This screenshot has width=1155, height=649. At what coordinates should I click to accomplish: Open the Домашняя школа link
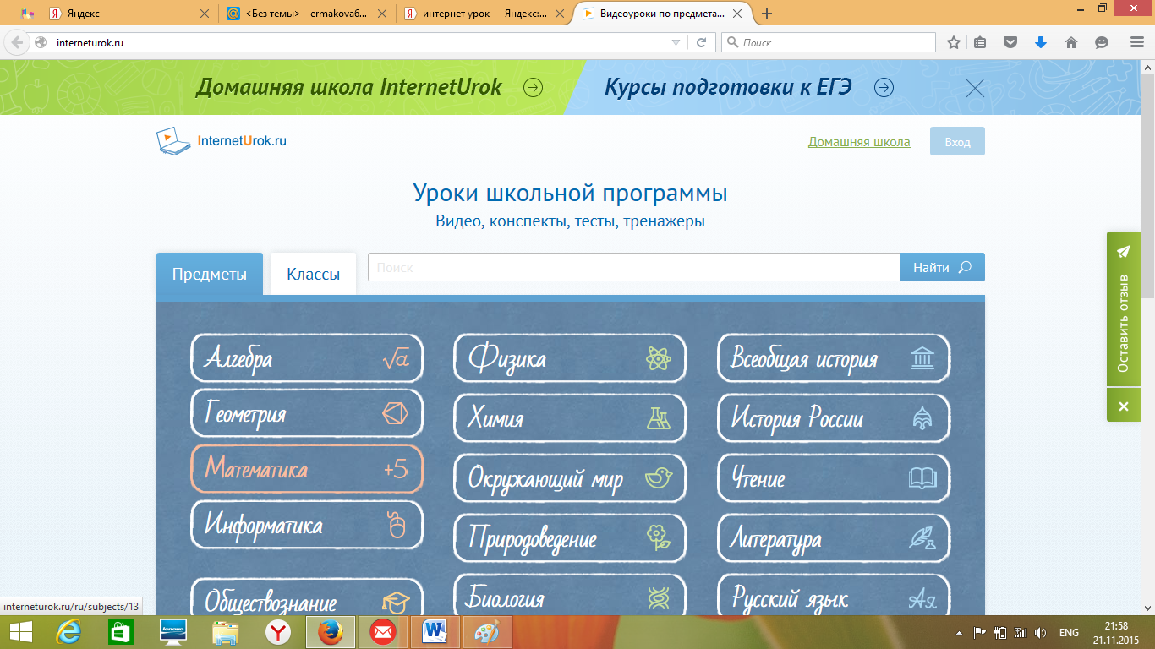point(859,141)
